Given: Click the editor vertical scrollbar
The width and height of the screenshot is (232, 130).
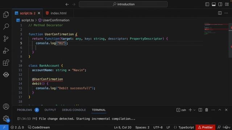Looking at the screenshot, I should [230, 40].
